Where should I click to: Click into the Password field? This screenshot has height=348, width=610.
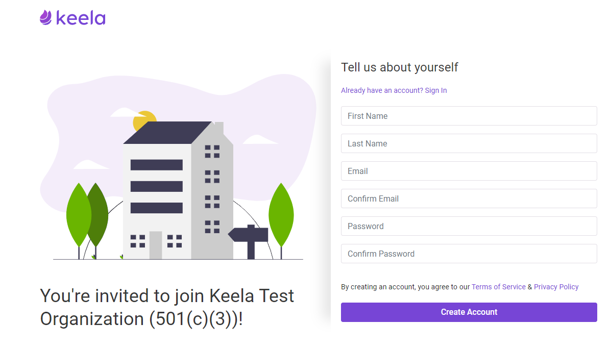tap(469, 226)
